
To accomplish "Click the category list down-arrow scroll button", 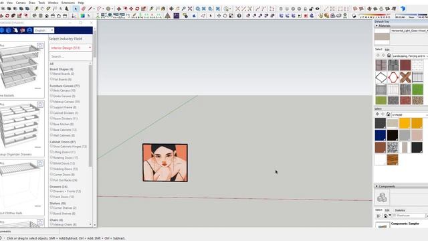I will pos(90,224).
